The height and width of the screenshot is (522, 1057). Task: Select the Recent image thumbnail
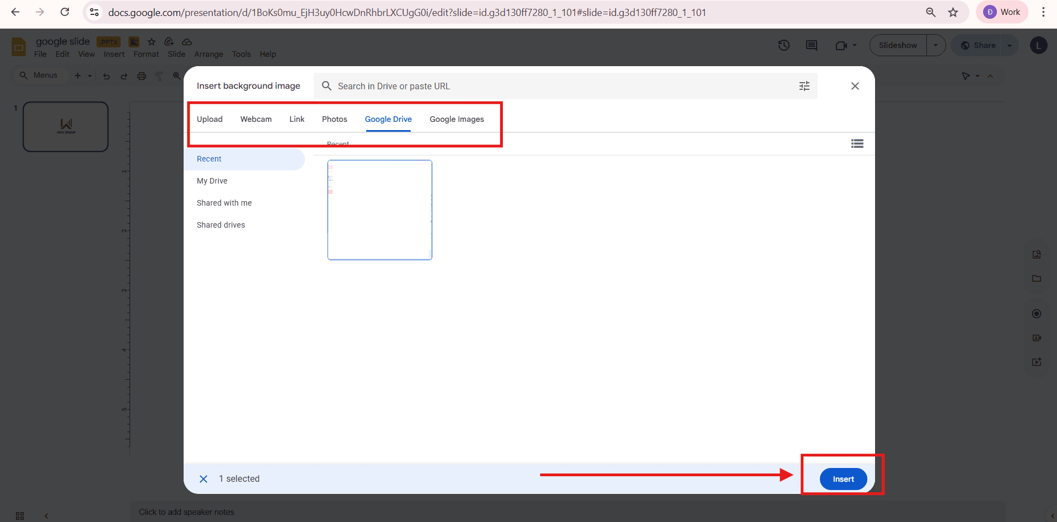click(379, 209)
